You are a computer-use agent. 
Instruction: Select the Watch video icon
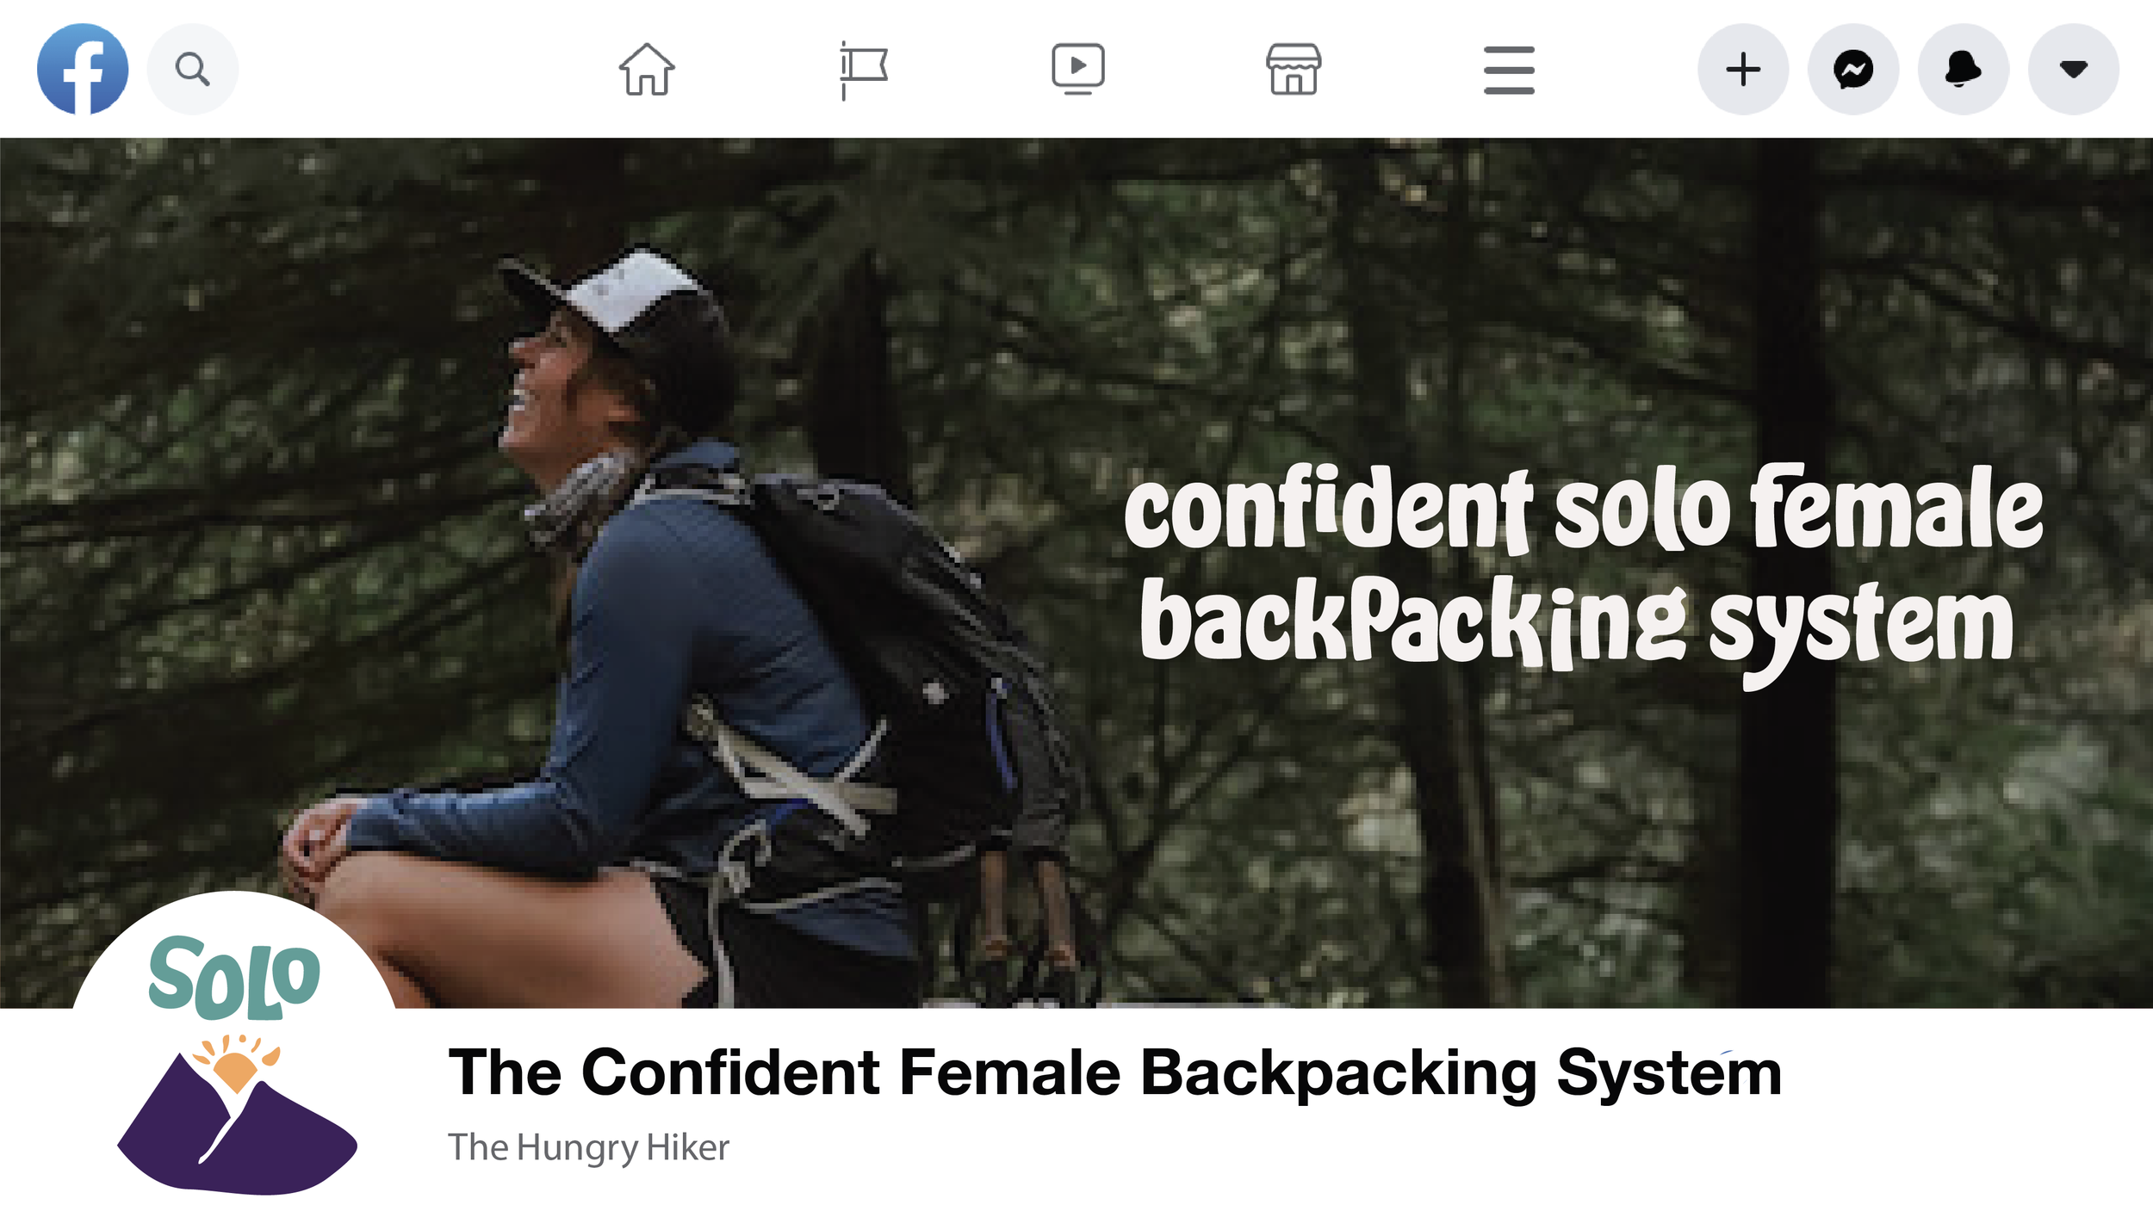coord(1078,69)
